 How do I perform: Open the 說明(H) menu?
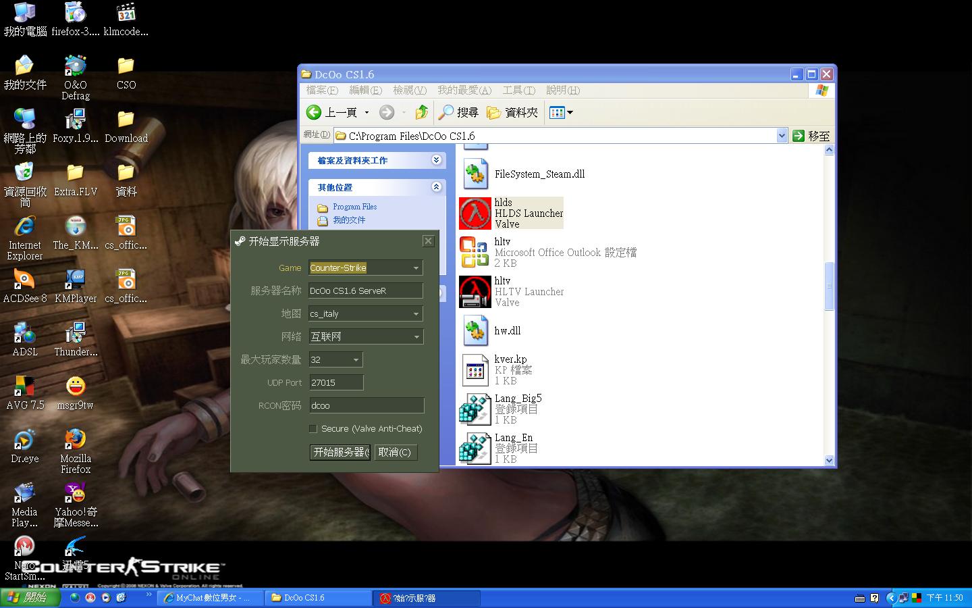(x=563, y=90)
